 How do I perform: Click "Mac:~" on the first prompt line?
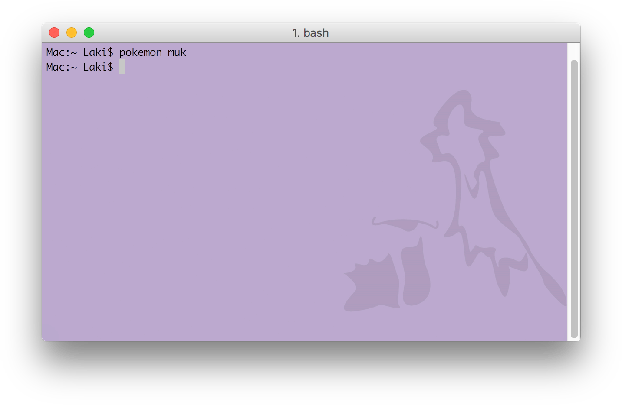point(61,52)
